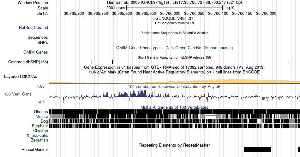The width and height of the screenshot is (300, 157).
Task: Select the Elephant species label
Action: [40, 126]
